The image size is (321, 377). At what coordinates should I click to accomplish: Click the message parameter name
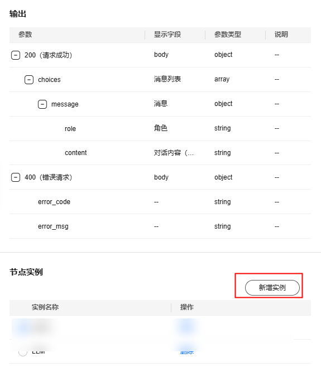(65, 104)
